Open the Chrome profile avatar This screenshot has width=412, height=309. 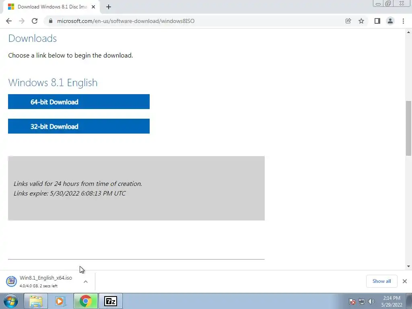pos(390,21)
